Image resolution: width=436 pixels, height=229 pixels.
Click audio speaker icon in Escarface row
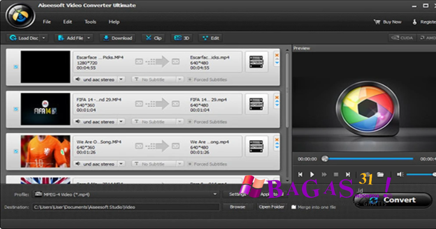(78, 80)
